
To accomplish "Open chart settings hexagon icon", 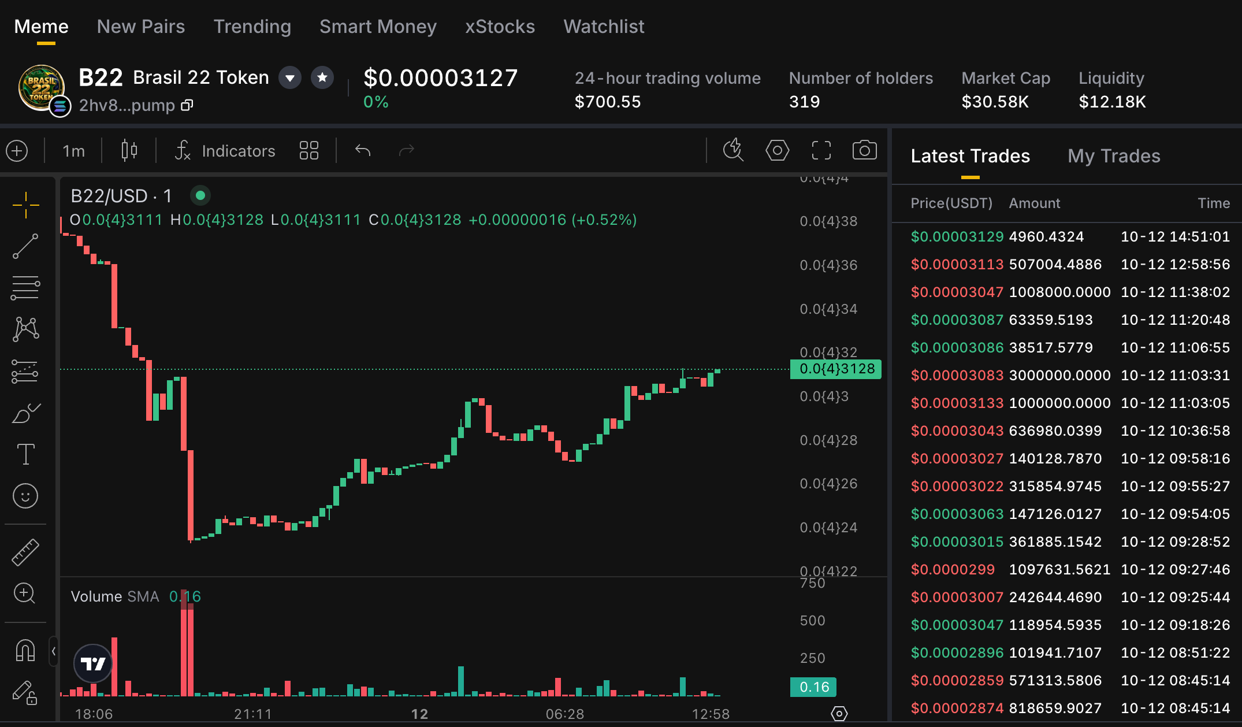I will pos(778,150).
